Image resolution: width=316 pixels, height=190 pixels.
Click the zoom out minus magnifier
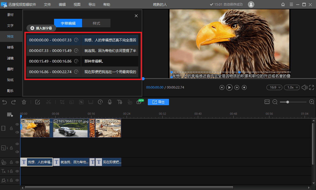click(275, 102)
